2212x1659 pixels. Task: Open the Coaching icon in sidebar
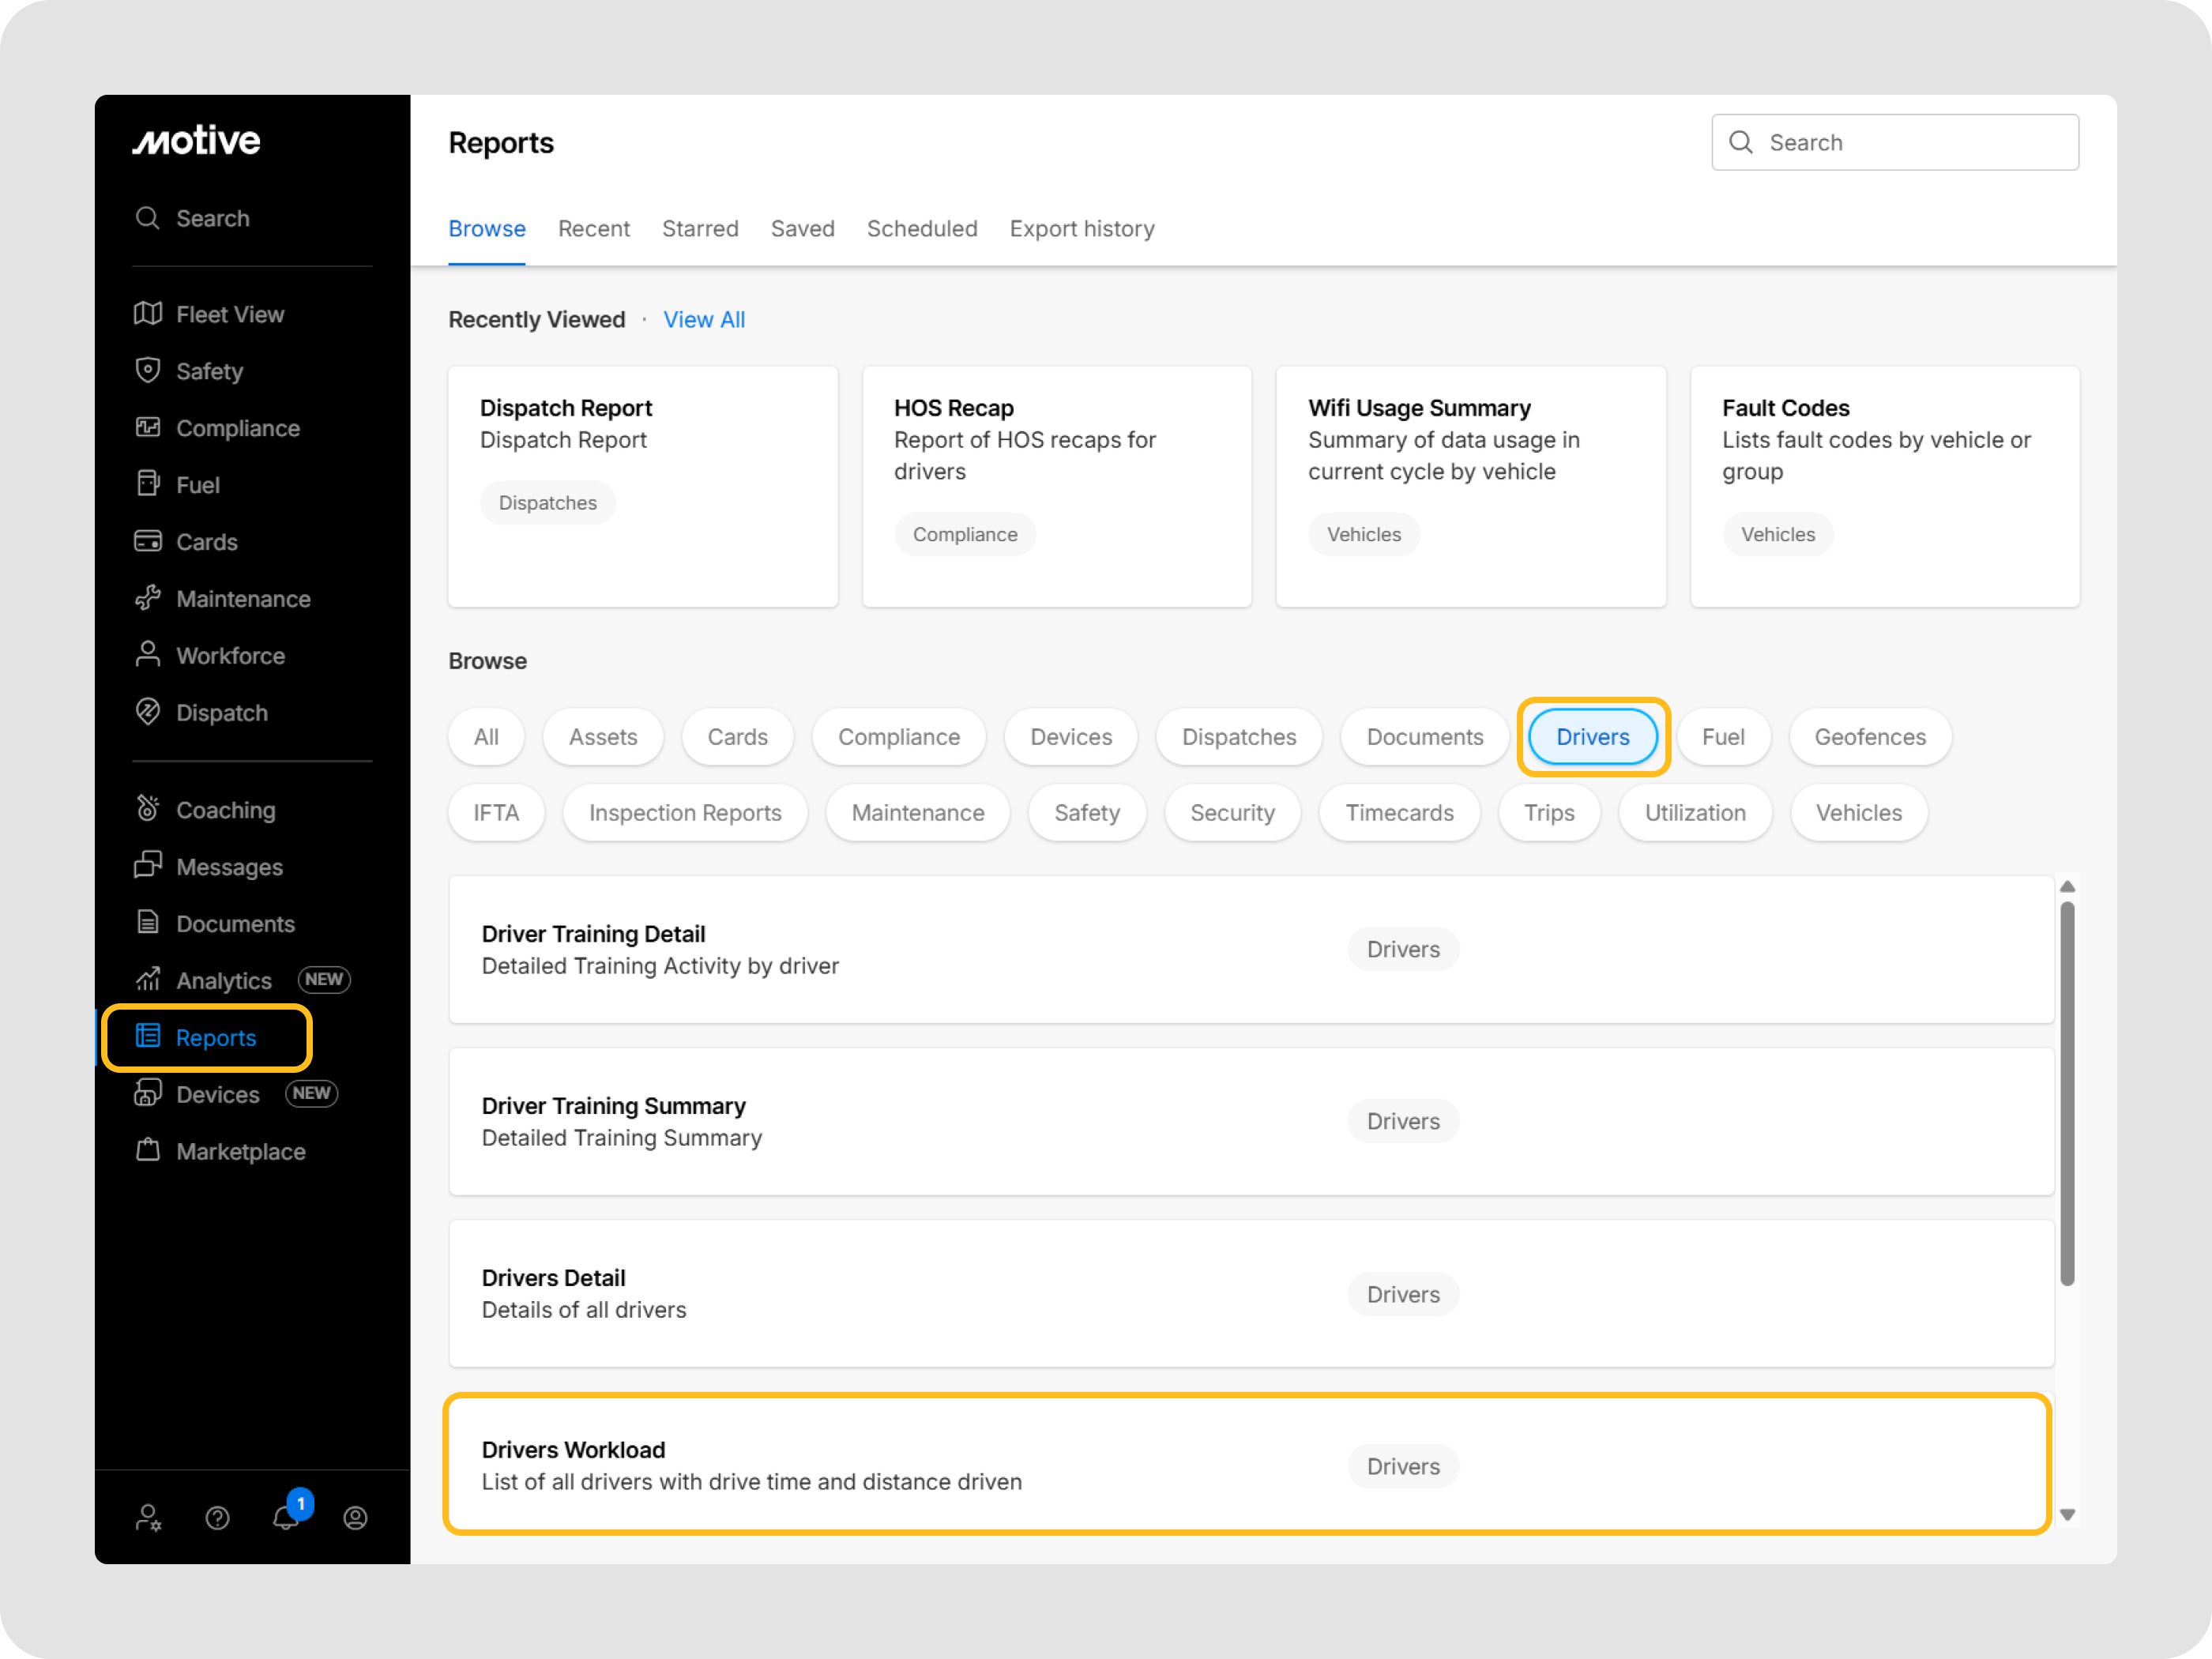148,809
